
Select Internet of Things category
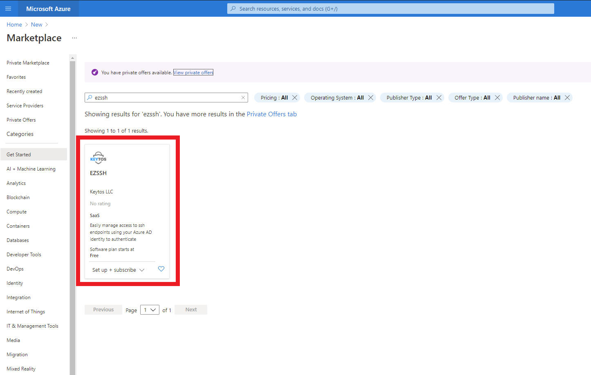coord(26,312)
